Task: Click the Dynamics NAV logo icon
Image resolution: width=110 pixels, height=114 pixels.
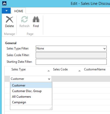Action: 4,4
